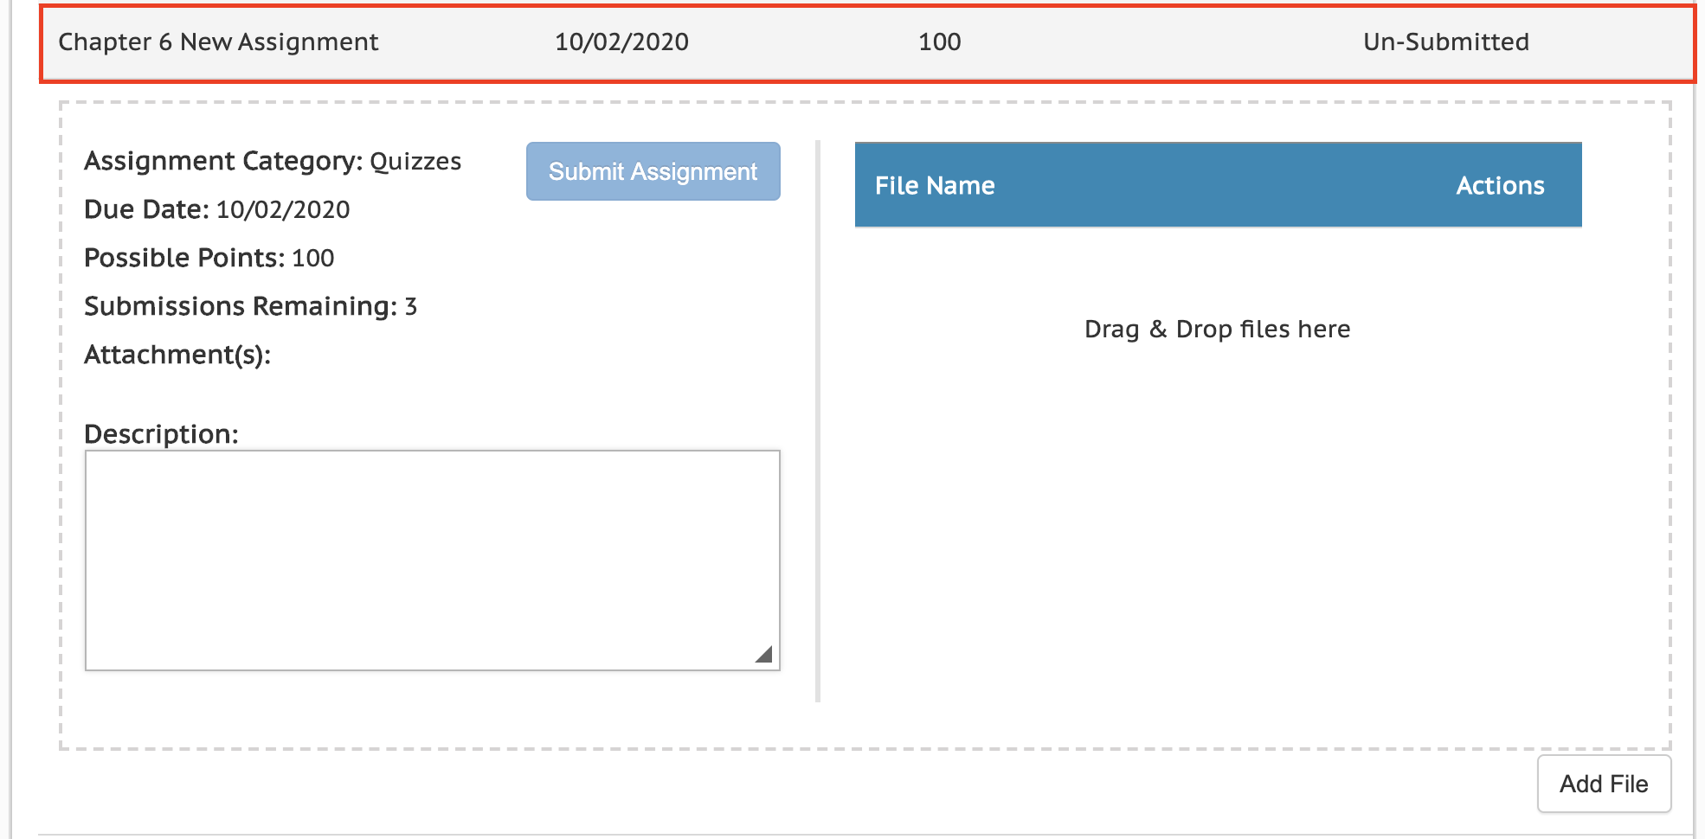This screenshot has width=1705, height=839.
Task: Click the Un-Submitted status text
Action: click(1446, 42)
